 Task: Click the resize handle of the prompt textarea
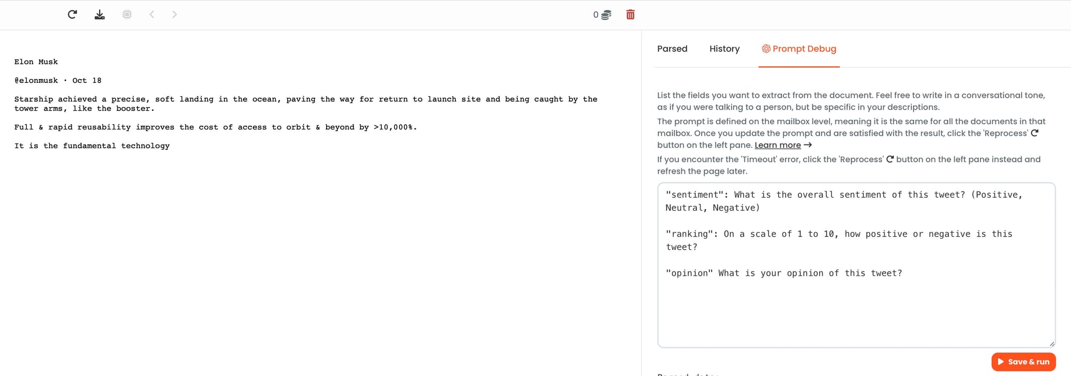coord(1052,344)
